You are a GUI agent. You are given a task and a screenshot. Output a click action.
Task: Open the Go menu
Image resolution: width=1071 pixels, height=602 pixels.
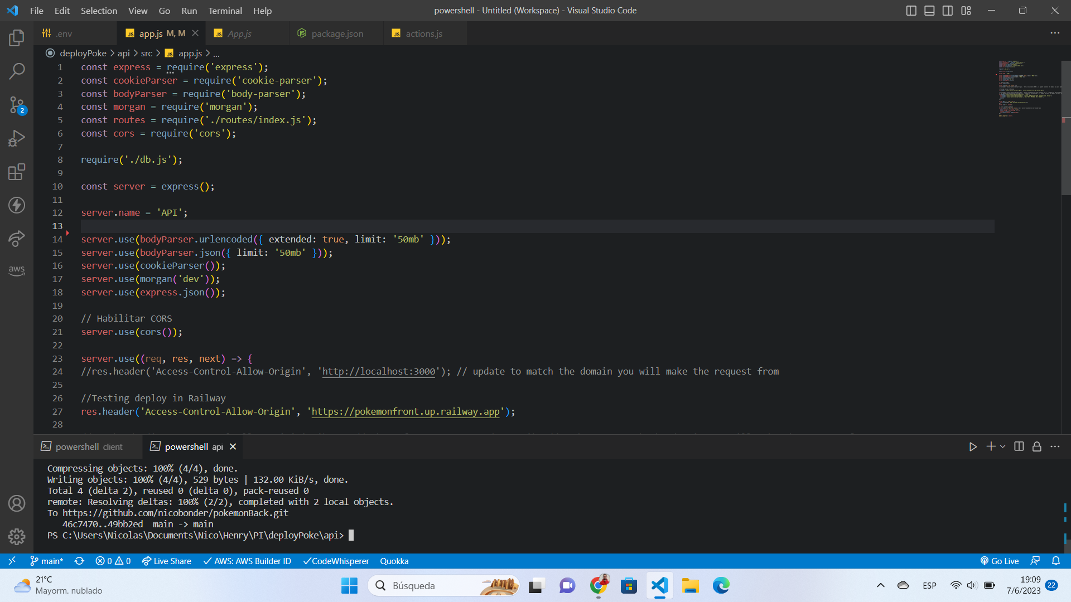pos(164,11)
